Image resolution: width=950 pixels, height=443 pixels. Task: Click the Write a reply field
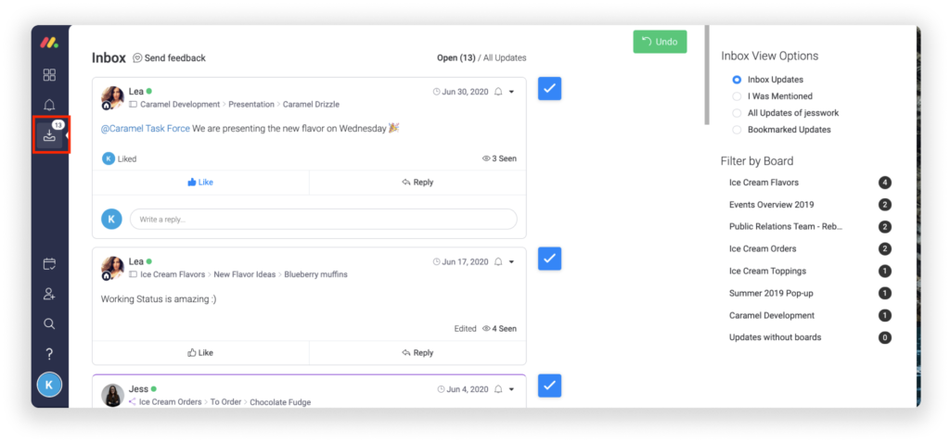point(324,219)
